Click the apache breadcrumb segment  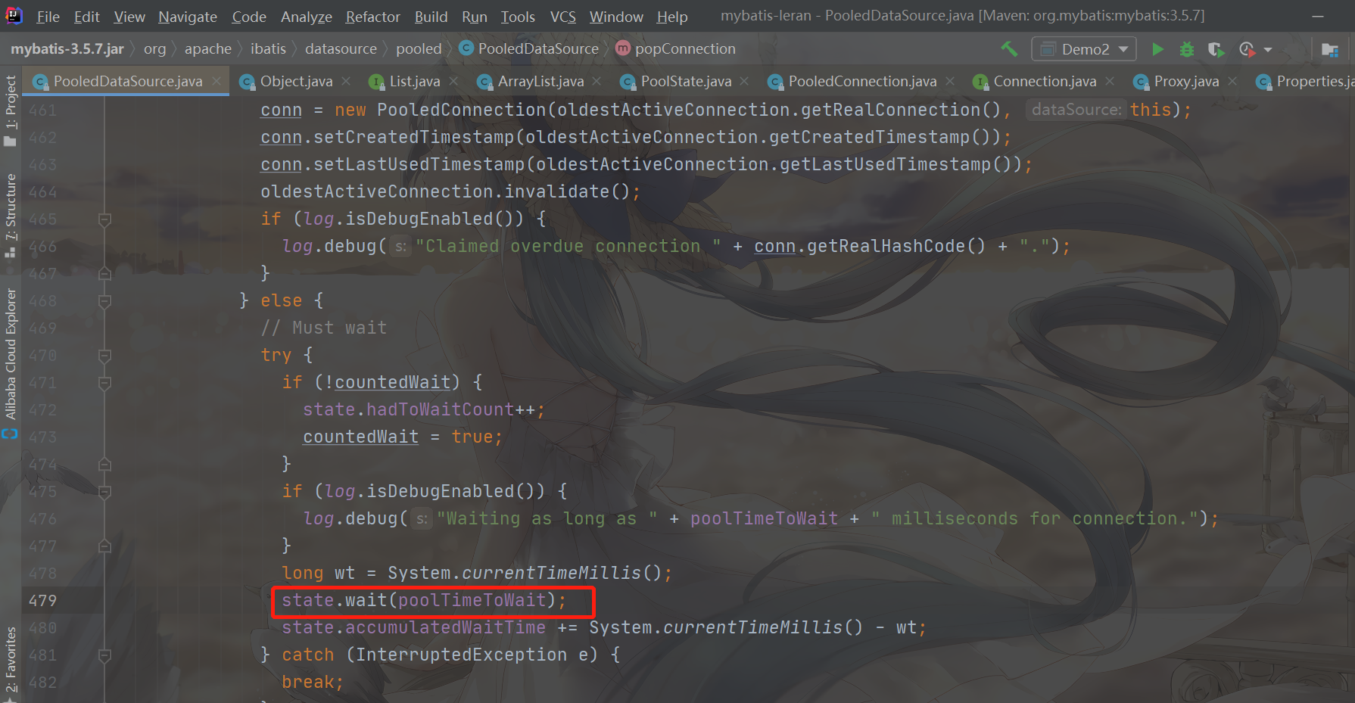click(x=208, y=49)
